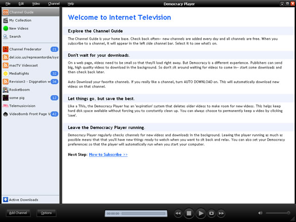Stop playback with the square button
This screenshot has width=296, height=222.
click(189, 213)
